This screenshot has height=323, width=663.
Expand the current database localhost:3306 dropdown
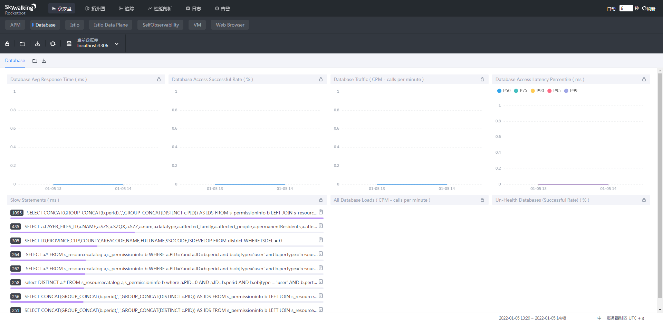coord(117,44)
